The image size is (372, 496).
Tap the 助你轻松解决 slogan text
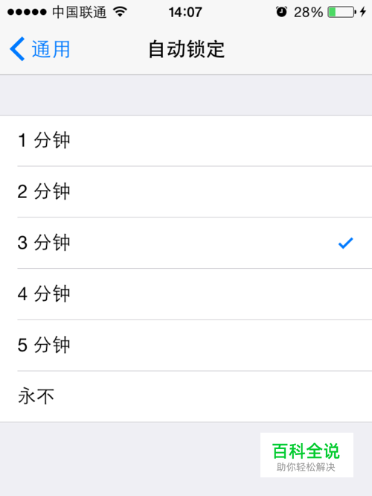point(306,467)
